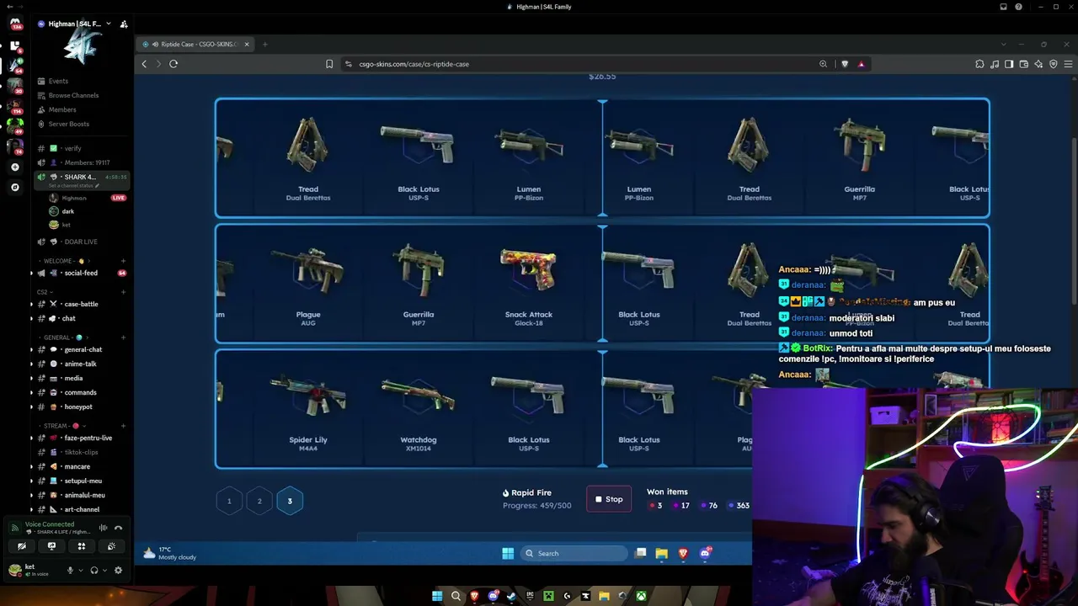Invite people to the Highman server
Viewport: 1078px width, 606px height.
point(124,24)
